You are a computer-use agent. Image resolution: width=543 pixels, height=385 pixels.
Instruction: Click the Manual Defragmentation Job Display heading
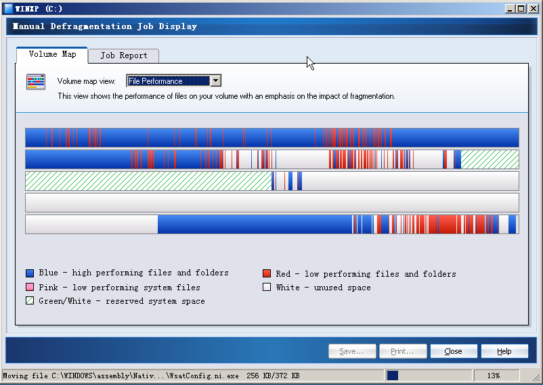pos(104,26)
